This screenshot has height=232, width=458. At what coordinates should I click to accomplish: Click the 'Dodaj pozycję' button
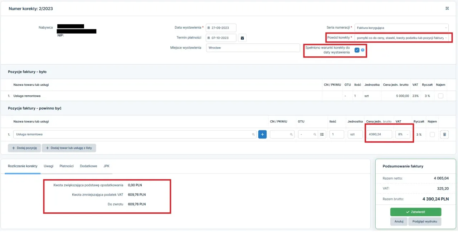(x=24, y=148)
